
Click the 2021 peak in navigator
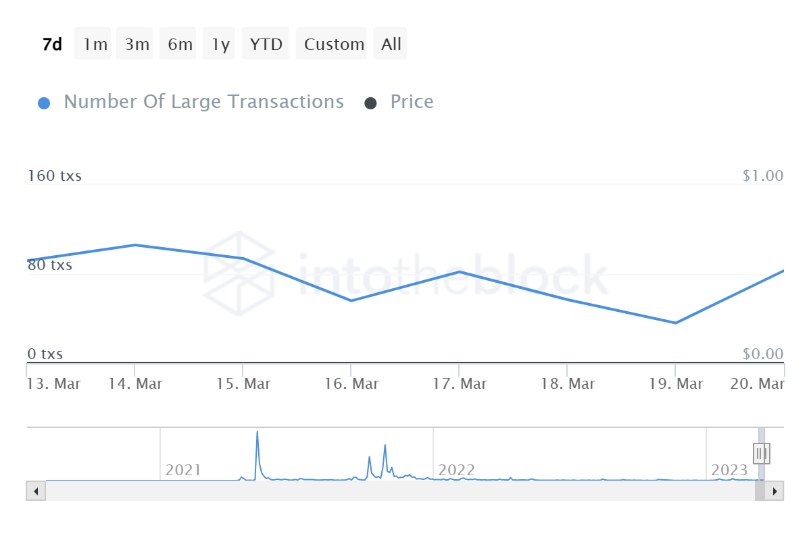point(257,433)
